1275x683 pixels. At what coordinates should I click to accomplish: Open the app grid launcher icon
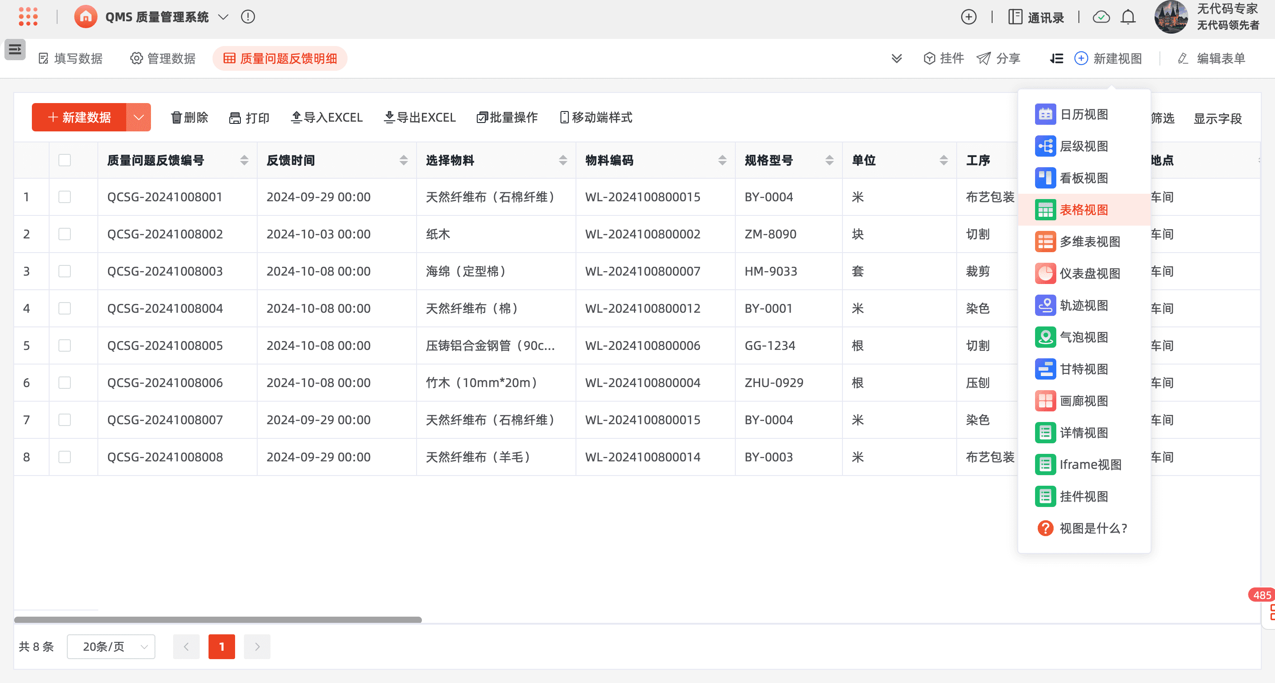click(28, 17)
